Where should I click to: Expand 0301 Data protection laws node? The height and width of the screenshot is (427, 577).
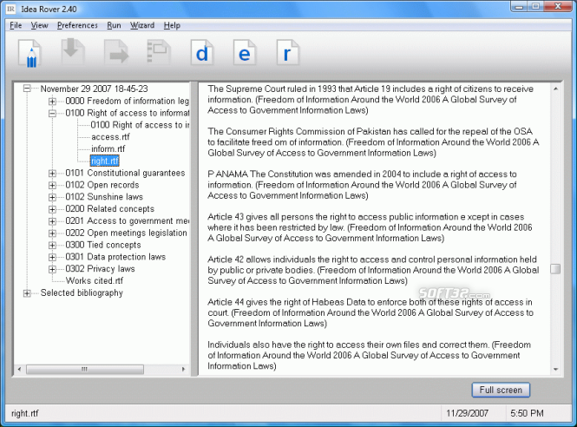(x=52, y=257)
